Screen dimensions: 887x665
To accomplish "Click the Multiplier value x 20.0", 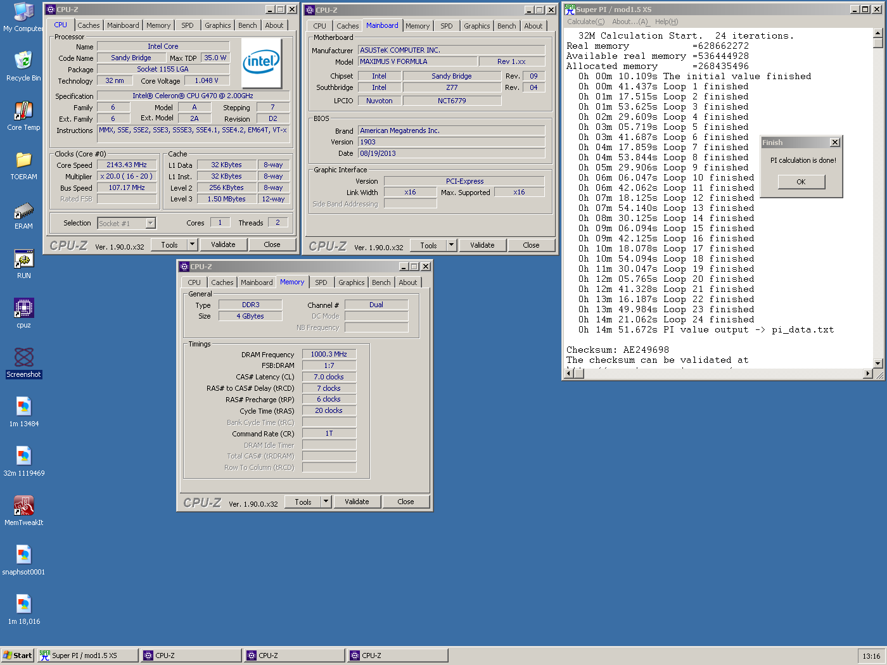I will click(127, 176).
